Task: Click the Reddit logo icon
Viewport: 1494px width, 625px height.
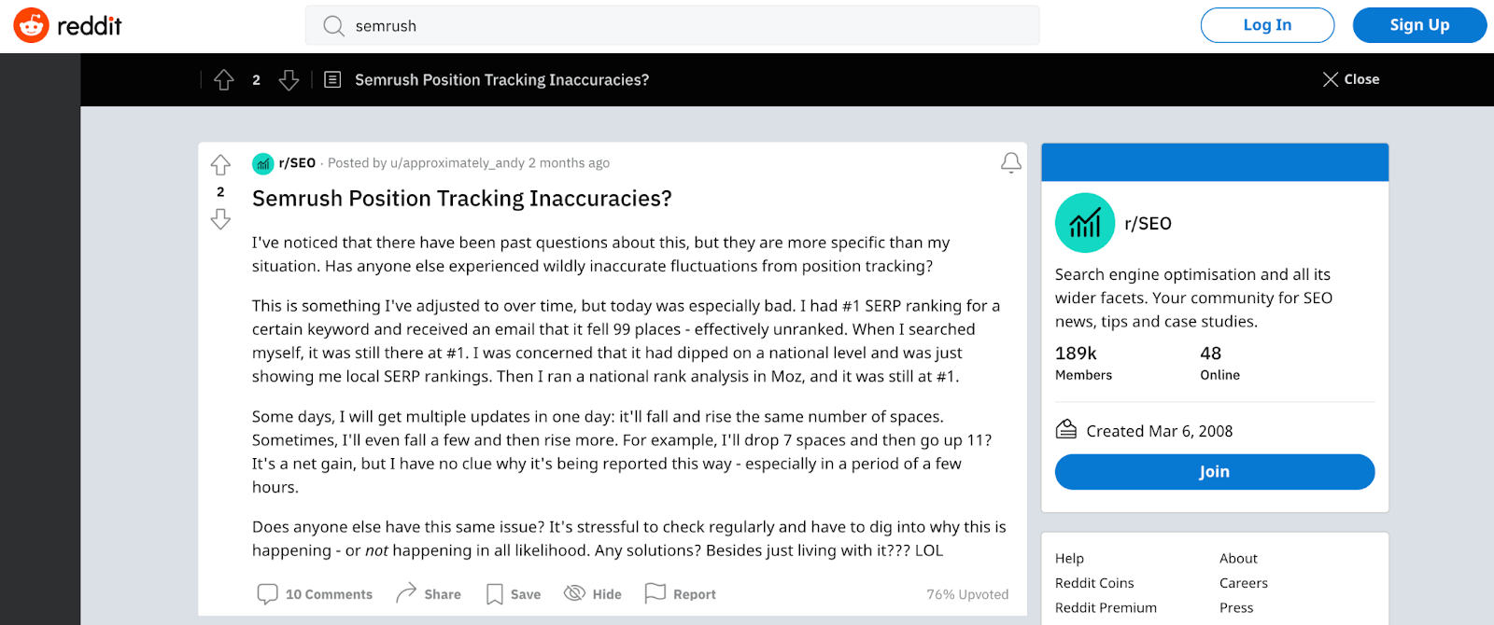Action: (31, 26)
